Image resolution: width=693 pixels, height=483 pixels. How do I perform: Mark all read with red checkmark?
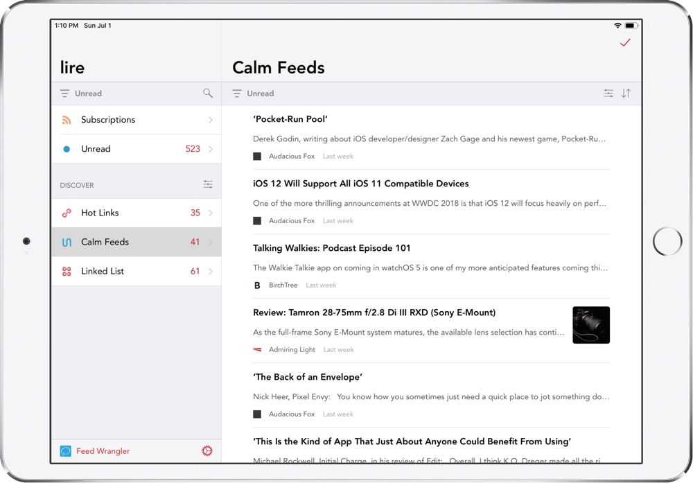coord(625,42)
